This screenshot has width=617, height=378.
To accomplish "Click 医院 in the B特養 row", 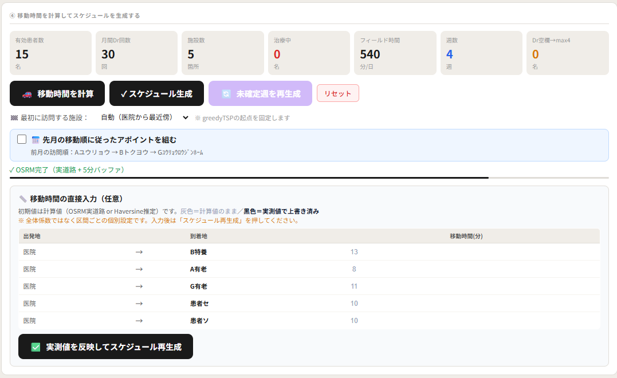I will (x=30, y=252).
